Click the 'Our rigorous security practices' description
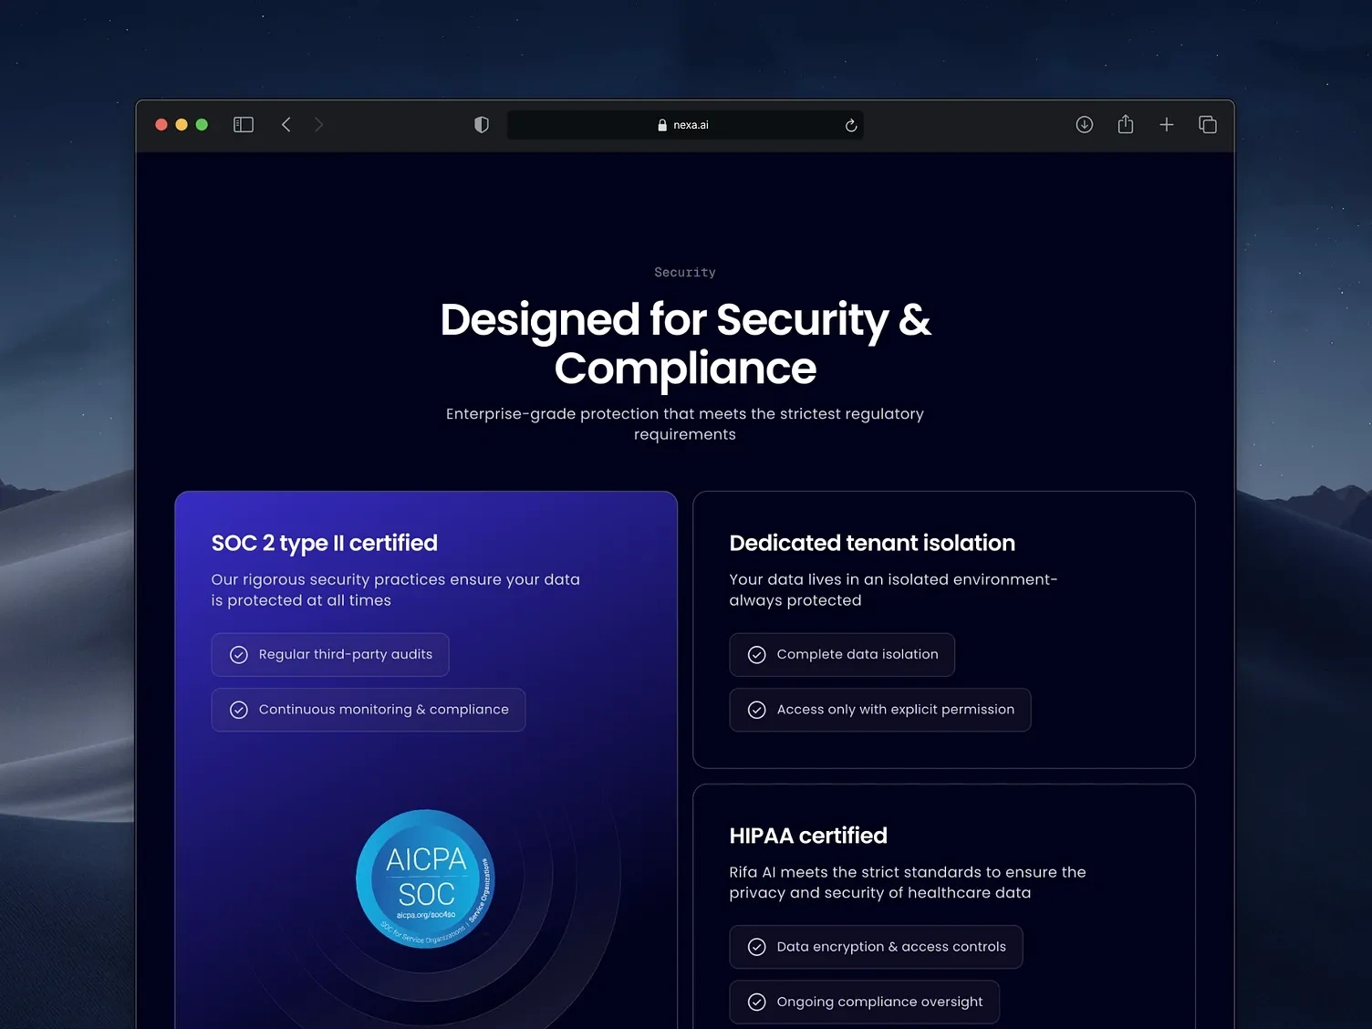This screenshot has width=1372, height=1029. pyautogui.click(x=396, y=590)
